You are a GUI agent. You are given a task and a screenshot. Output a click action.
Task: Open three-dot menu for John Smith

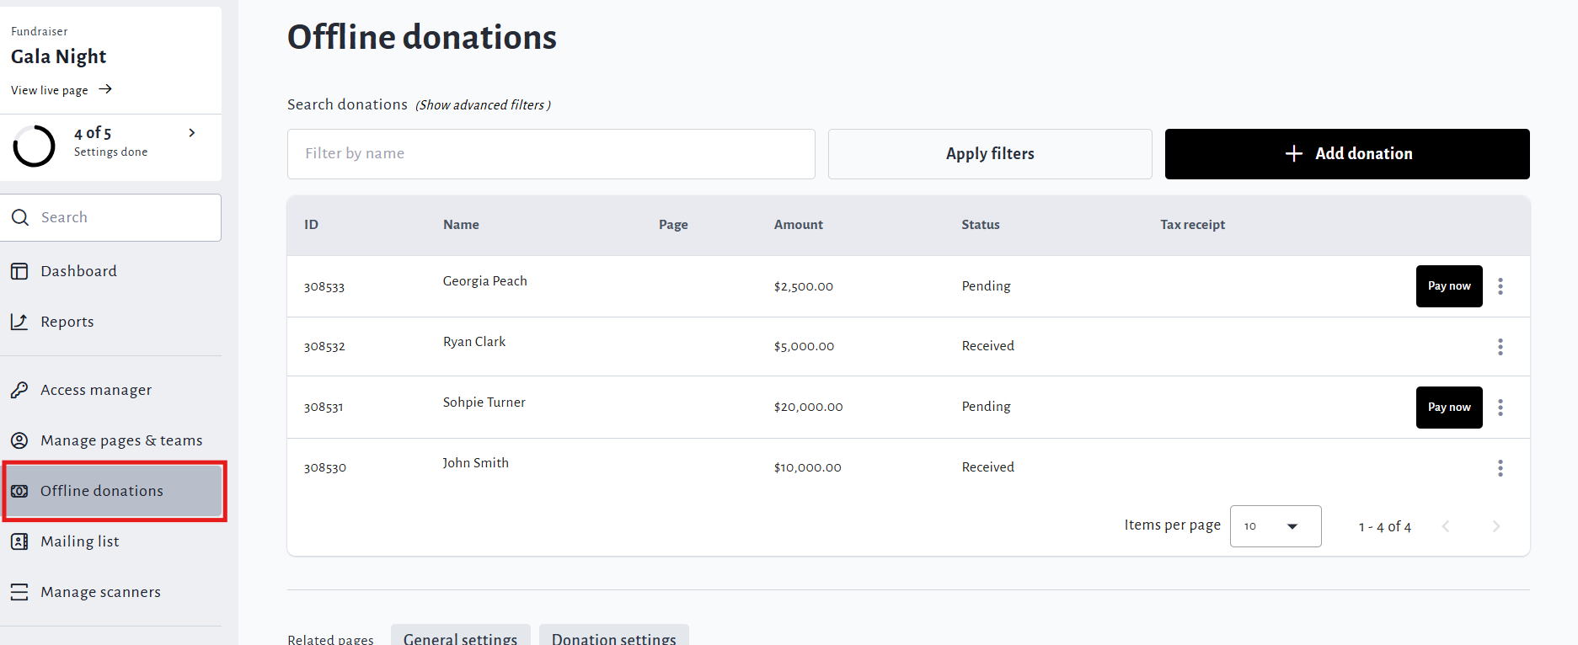click(1500, 468)
